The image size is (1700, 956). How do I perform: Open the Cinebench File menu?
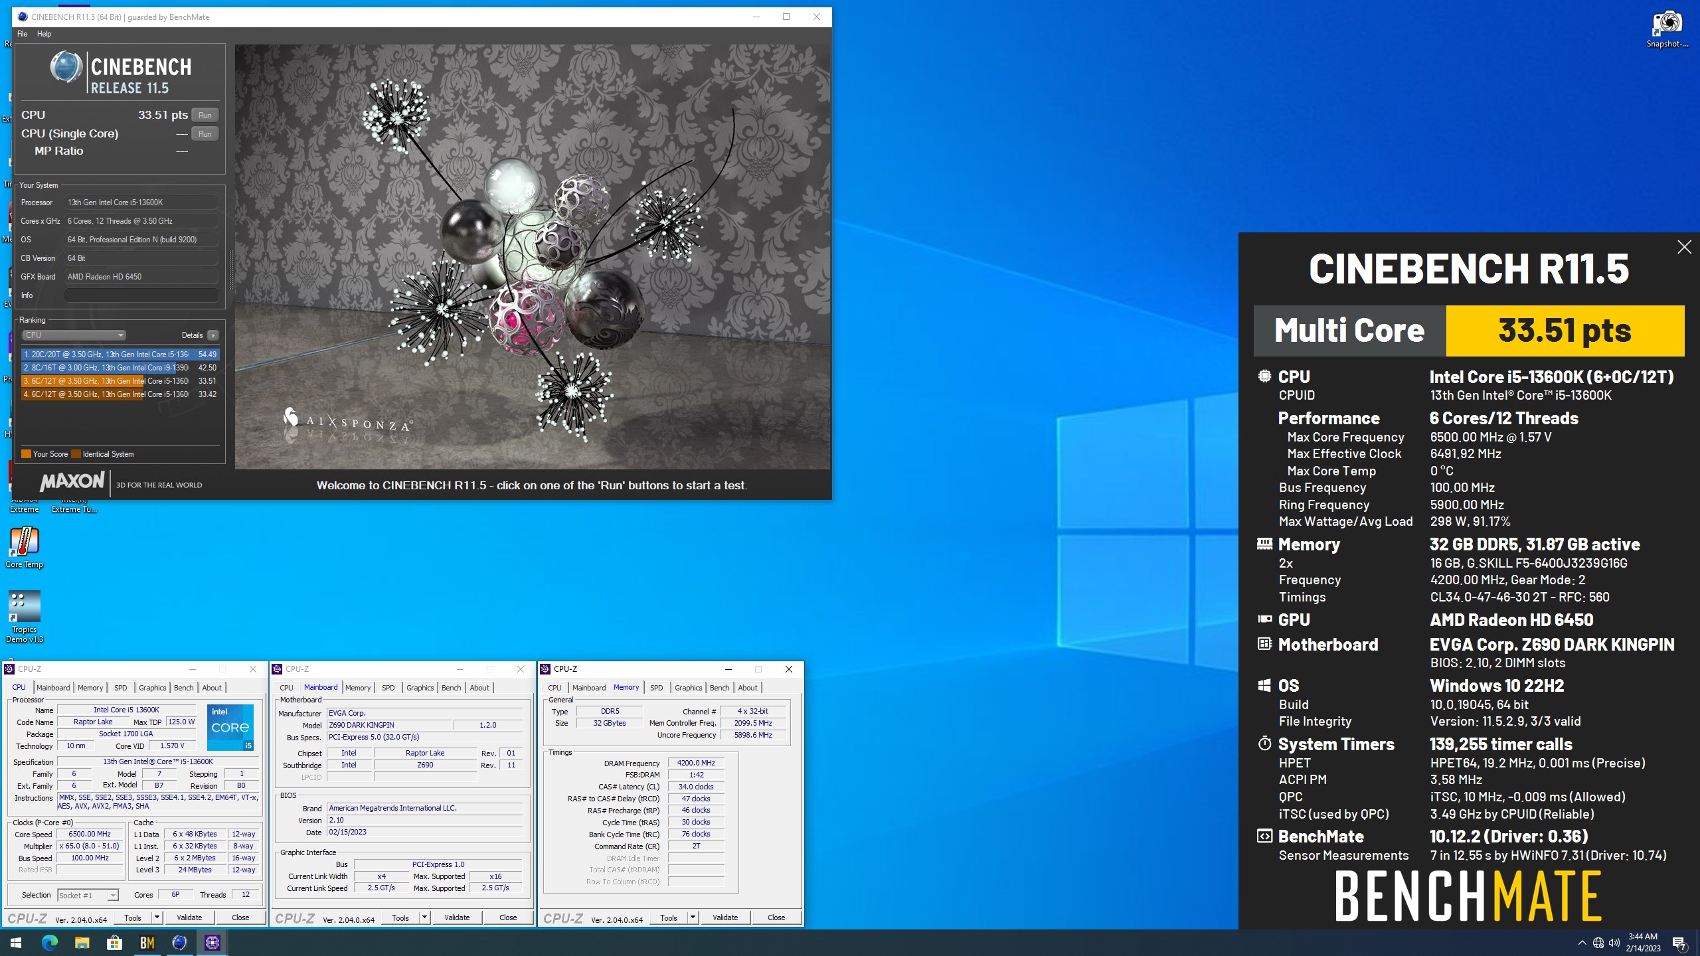pos(23,34)
